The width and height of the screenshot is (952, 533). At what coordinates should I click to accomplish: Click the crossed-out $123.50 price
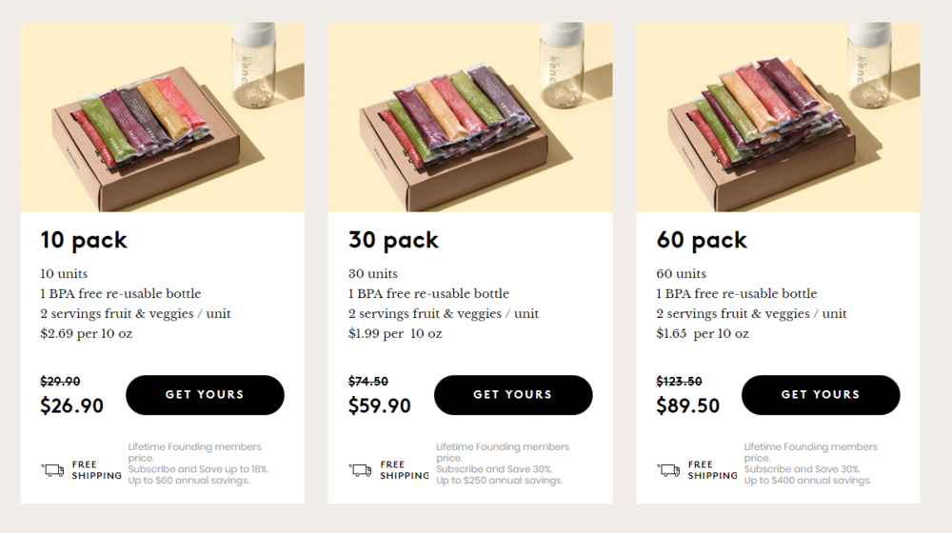[x=680, y=382]
